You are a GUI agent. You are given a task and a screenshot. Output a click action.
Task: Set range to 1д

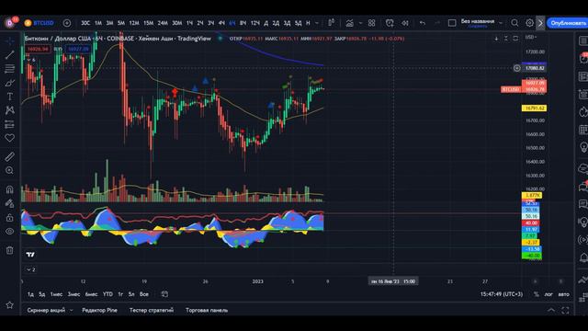click(x=30, y=294)
